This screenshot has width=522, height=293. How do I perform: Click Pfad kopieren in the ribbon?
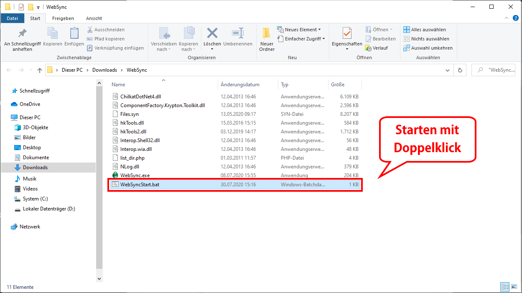(105, 39)
